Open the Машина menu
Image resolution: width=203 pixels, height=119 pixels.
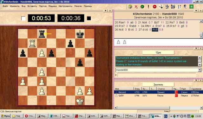[53, 6]
